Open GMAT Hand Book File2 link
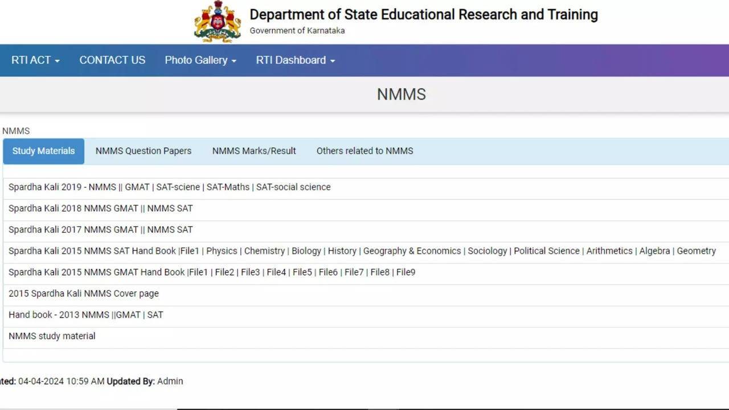This screenshot has width=729, height=410. [224, 273]
